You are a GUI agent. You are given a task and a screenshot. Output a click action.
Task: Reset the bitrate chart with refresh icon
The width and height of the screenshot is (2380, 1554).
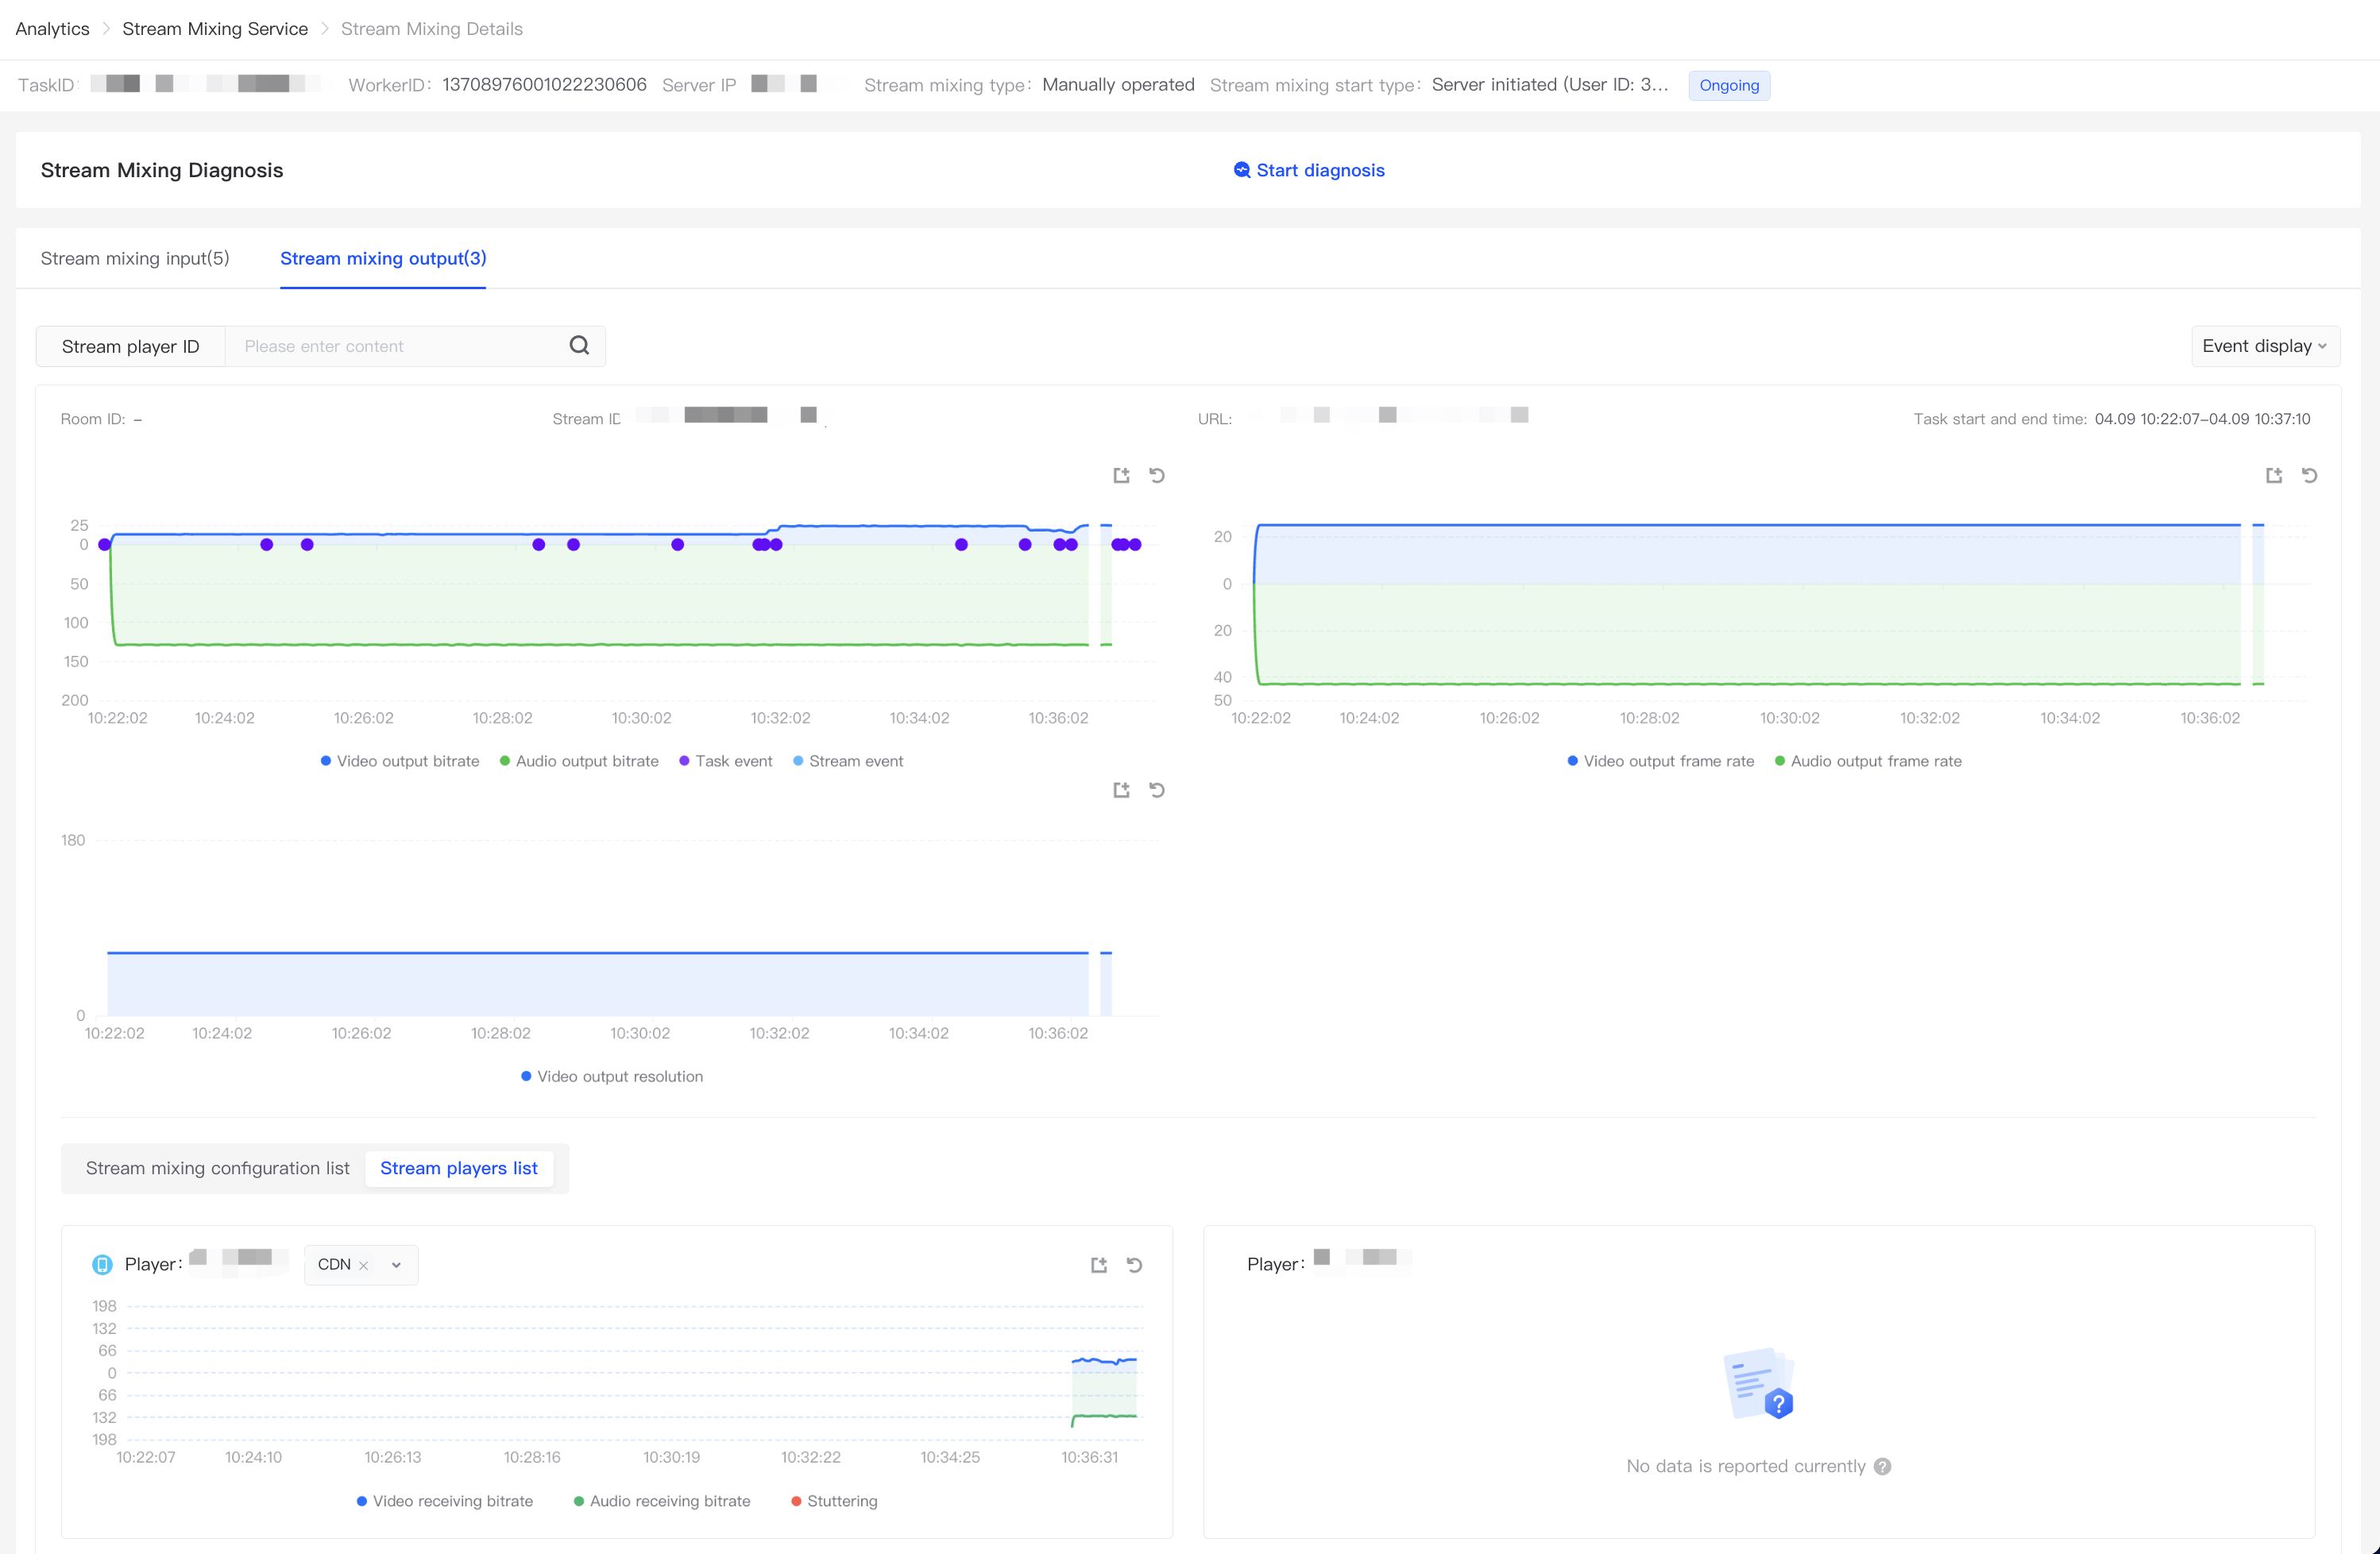[1157, 475]
